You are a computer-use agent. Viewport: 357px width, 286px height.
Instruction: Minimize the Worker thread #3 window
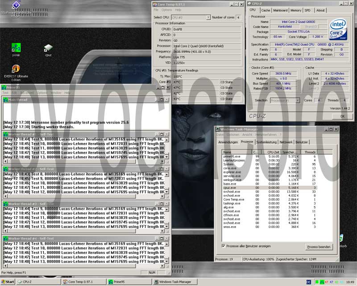(x=157, y=204)
